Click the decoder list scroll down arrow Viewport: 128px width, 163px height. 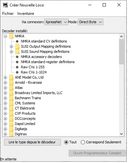(x=121, y=134)
